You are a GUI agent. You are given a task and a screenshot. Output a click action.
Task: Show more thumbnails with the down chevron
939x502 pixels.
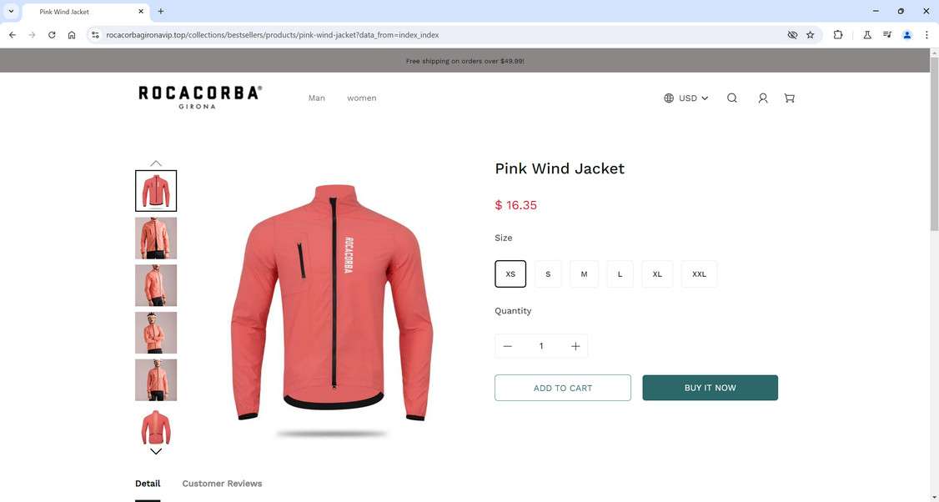(x=156, y=451)
